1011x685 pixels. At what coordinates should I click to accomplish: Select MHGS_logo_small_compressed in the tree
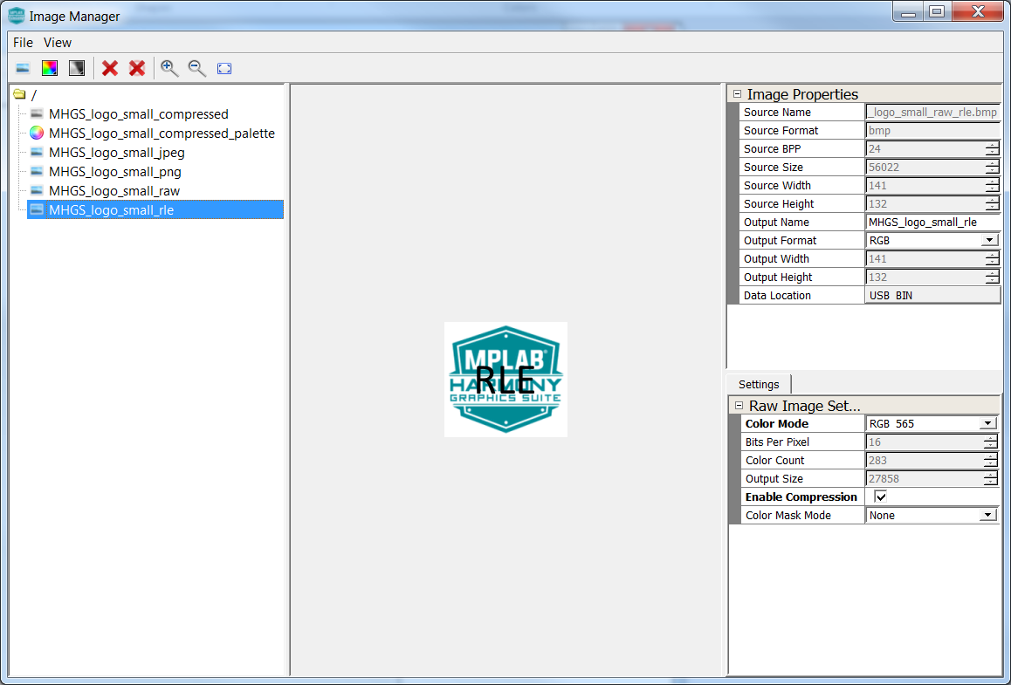pos(139,114)
